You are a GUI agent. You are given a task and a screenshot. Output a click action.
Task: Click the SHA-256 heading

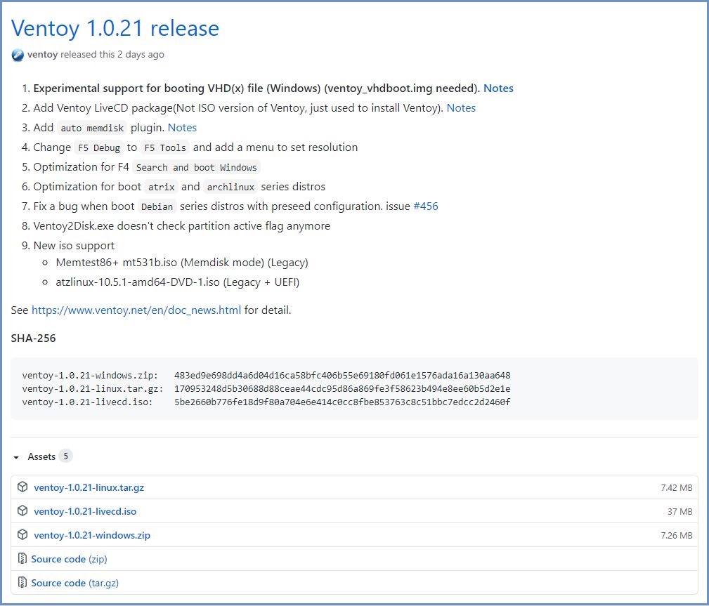pyautogui.click(x=34, y=338)
